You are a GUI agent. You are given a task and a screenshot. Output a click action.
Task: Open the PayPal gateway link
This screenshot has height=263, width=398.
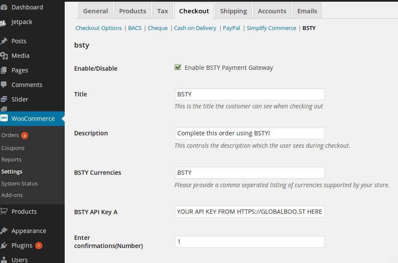pos(231,28)
